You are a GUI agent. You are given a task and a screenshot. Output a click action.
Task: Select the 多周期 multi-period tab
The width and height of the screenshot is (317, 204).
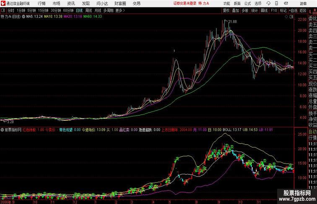(x=108, y=10)
